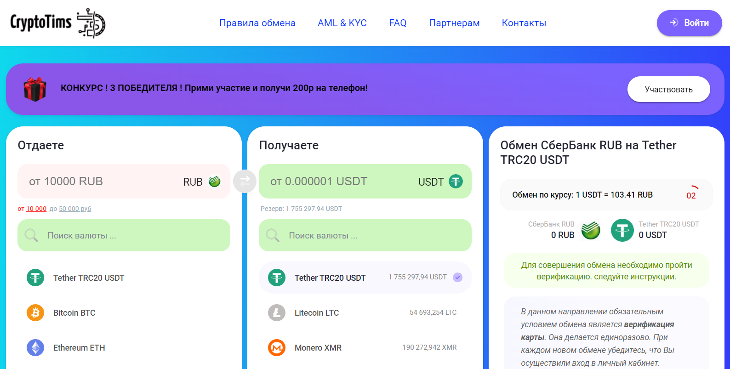
Task: Click the Sberbank icon in the RUB amount field
Action: pos(215,182)
